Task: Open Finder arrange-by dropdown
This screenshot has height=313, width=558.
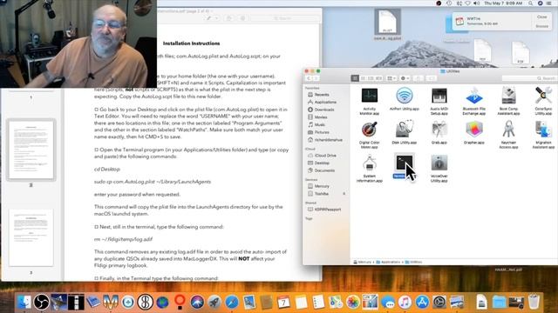Action: click(391, 78)
